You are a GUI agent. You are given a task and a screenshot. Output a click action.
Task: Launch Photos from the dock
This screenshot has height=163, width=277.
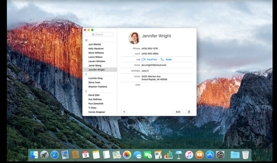coord(127,155)
